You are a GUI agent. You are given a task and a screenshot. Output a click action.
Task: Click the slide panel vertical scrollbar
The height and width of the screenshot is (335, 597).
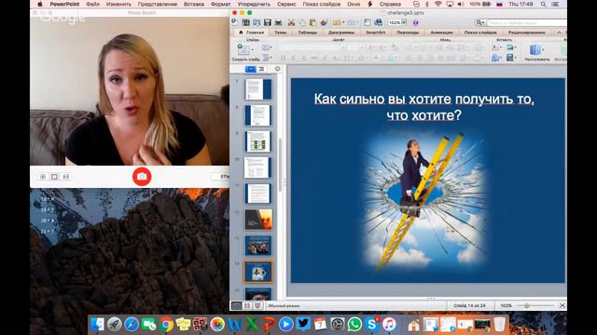[281, 165]
